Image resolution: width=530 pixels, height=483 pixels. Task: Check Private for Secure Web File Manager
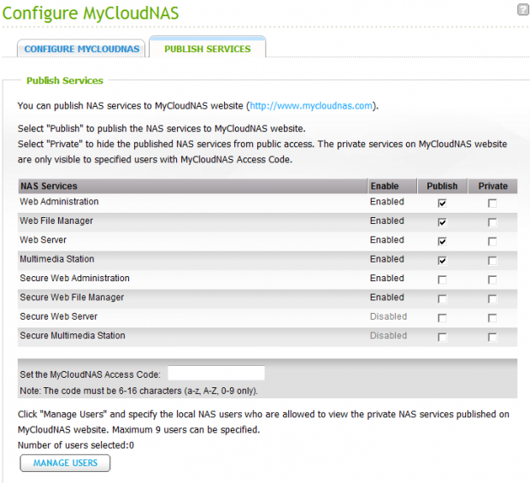(x=492, y=299)
